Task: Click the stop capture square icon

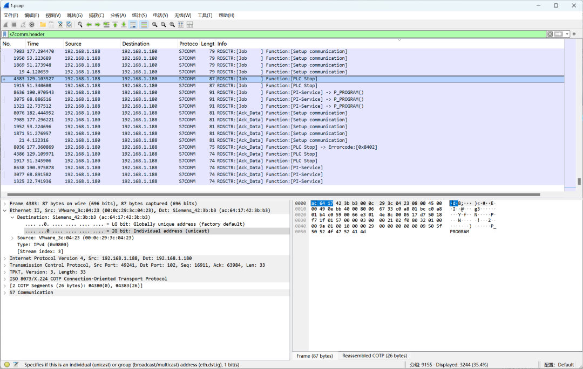Action: pyautogui.click(x=14, y=24)
